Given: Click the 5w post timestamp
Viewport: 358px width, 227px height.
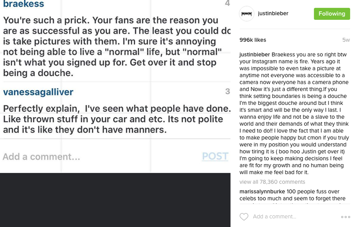Looking at the screenshot, I should (x=346, y=40).
